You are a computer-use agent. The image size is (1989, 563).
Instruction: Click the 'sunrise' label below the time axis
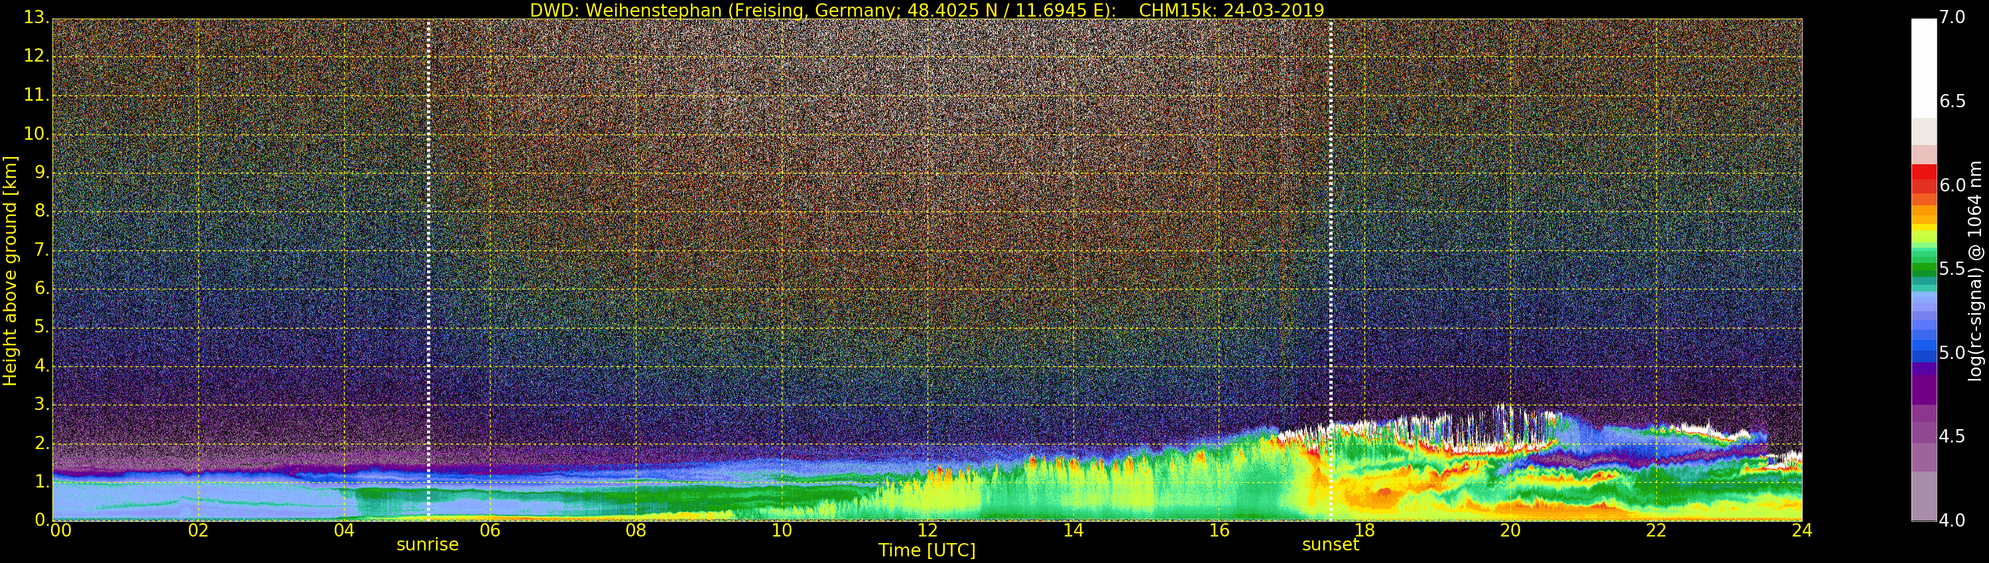[428, 544]
